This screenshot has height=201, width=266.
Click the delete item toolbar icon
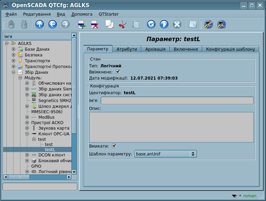click(x=94, y=24)
